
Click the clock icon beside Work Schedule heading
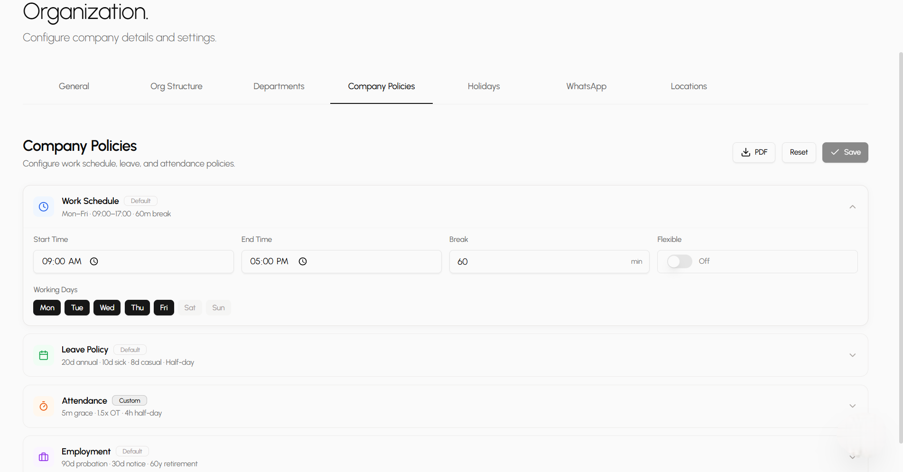tap(43, 206)
